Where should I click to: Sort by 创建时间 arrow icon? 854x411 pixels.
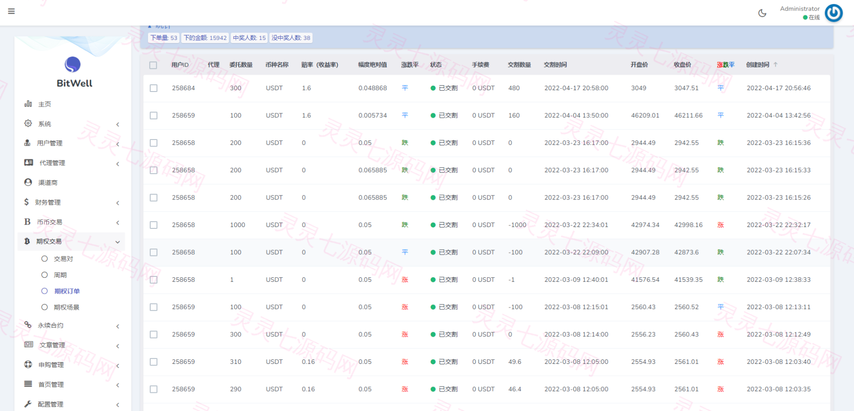[x=775, y=64]
